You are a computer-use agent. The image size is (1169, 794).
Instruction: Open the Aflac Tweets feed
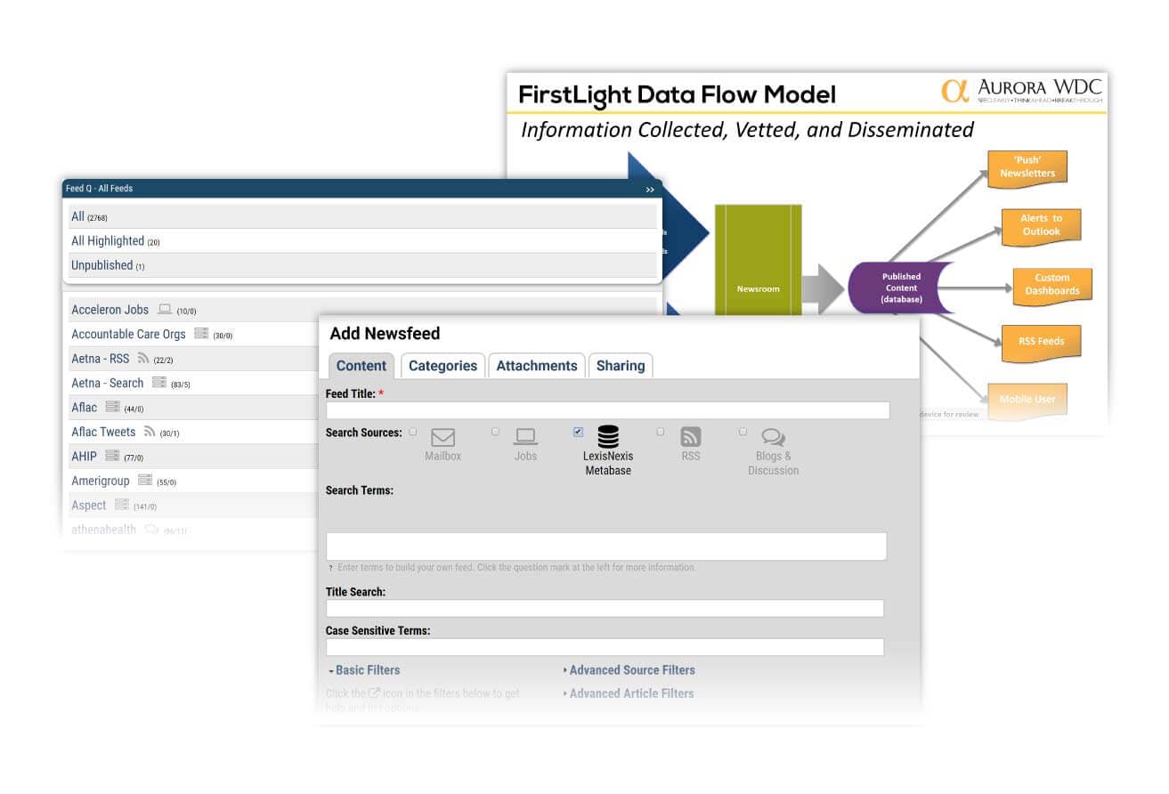(103, 432)
